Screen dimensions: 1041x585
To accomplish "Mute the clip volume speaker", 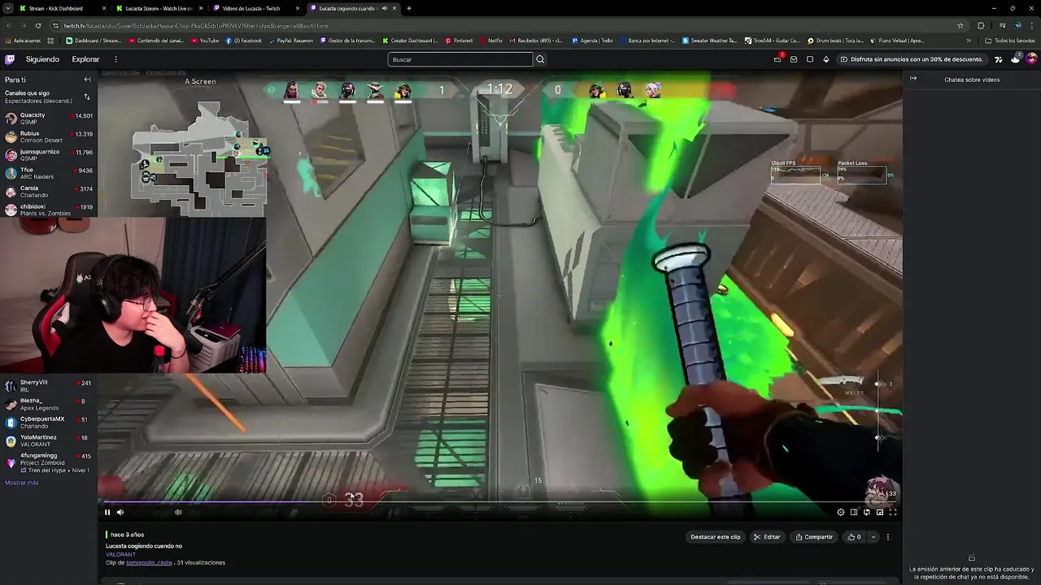I will pyautogui.click(x=120, y=512).
